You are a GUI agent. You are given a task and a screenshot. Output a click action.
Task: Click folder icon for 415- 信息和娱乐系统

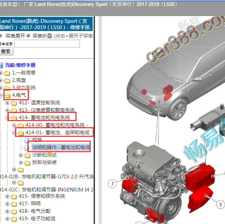(x=14, y=197)
